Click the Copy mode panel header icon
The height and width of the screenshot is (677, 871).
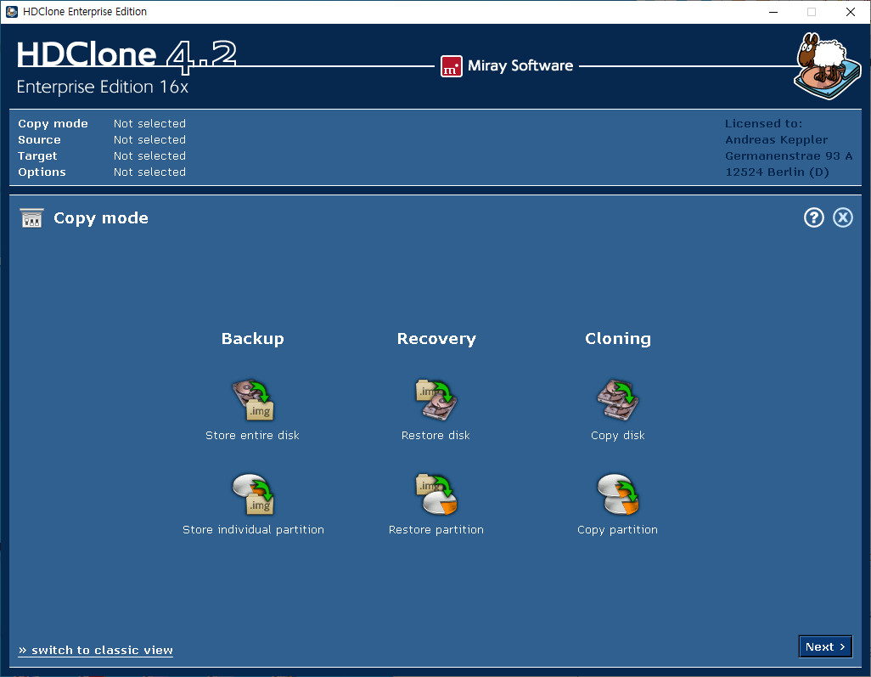(x=31, y=218)
